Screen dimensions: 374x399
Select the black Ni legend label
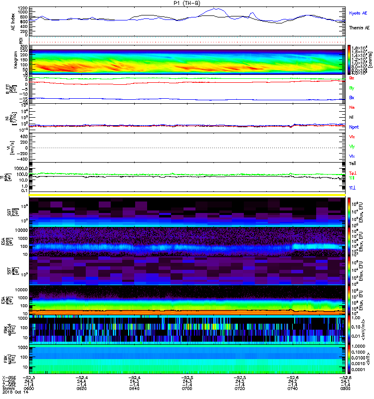pyautogui.click(x=351, y=117)
